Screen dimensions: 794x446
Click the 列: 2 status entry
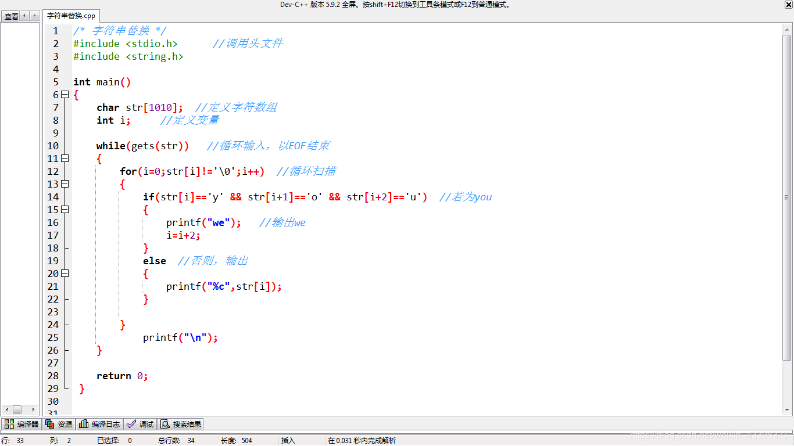pyautogui.click(x=60, y=441)
